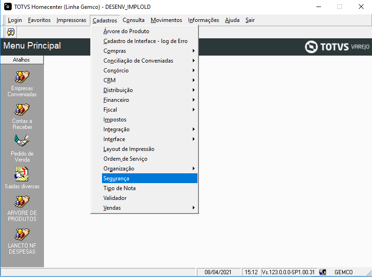Expand the Integração submenu
The width and height of the screenshot is (372, 277).
[x=150, y=129]
